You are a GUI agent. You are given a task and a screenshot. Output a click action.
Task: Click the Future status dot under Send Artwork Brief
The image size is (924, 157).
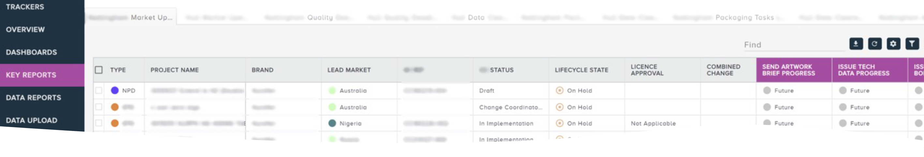point(767,91)
